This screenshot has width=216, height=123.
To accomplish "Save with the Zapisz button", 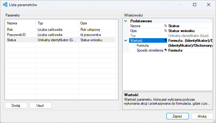I will tap(177, 116).
